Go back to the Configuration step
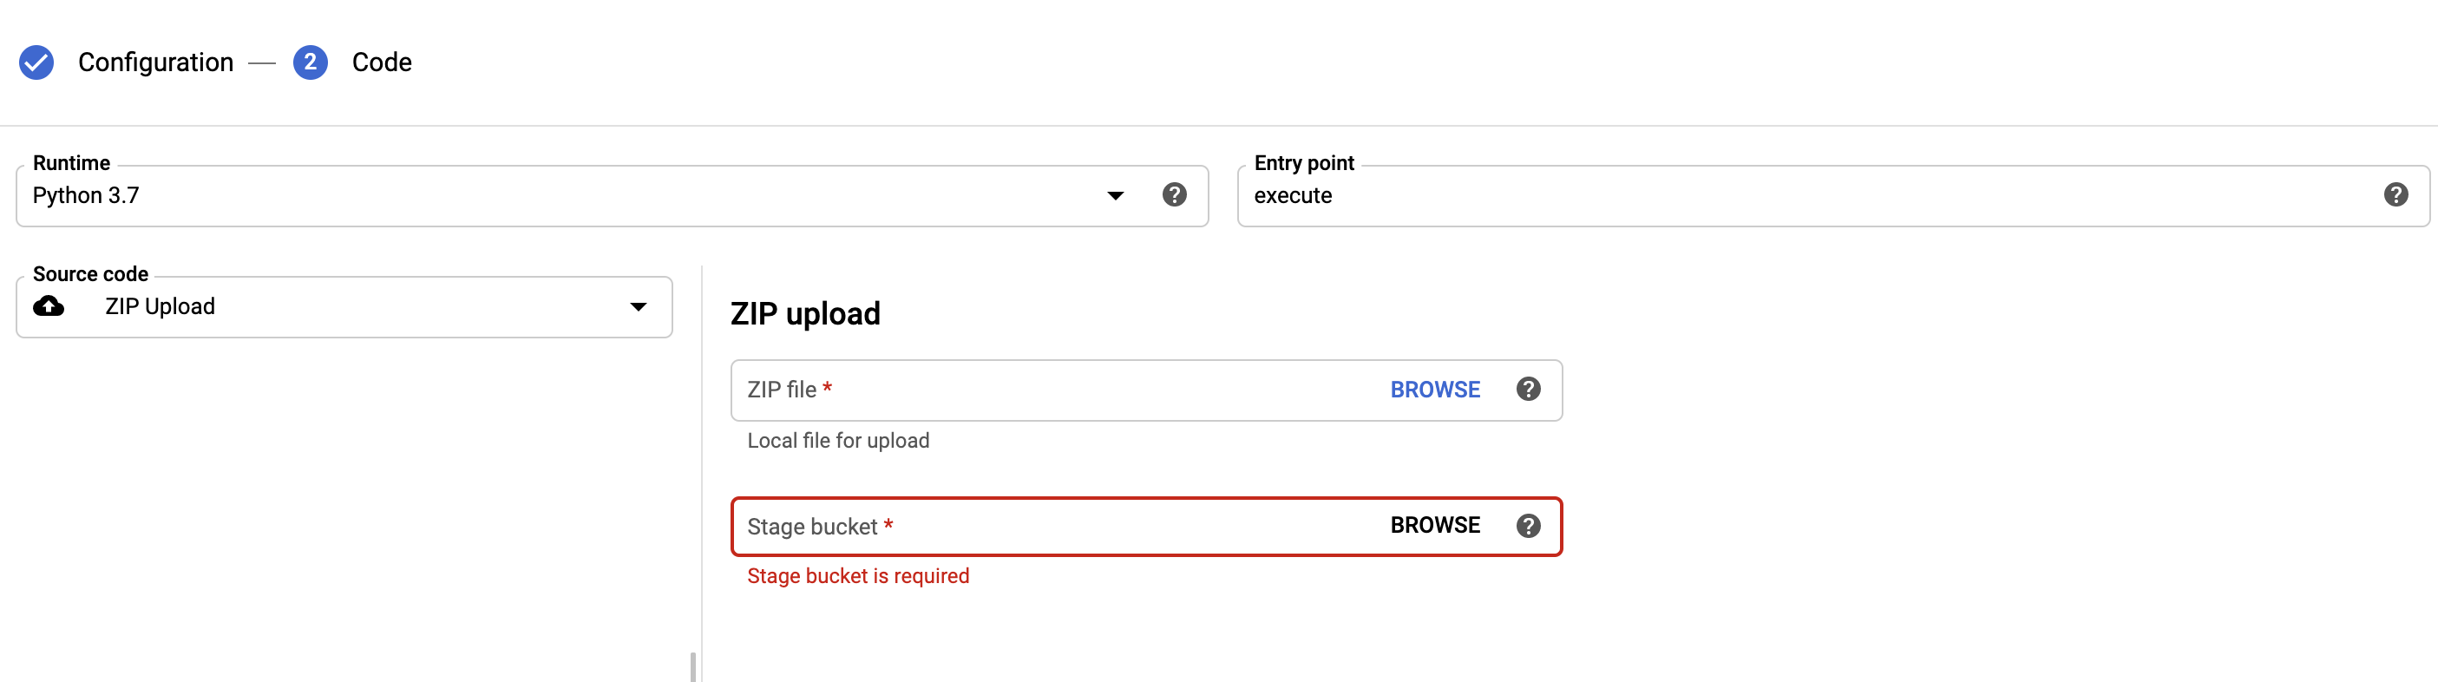The width and height of the screenshot is (2438, 682). pyautogui.click(x=155, y=62)
